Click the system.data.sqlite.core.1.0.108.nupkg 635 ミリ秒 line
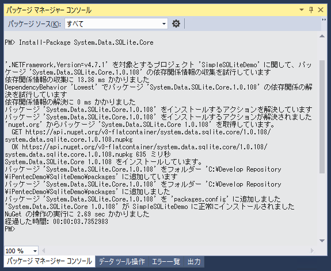The image size is (331, 271). (x=87, y=154)
